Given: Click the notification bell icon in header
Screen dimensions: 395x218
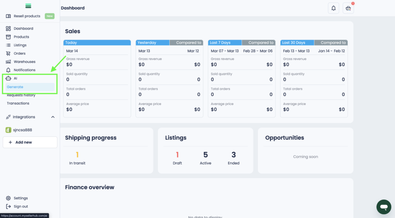Looking at the screenshot, I should click(x=333, y=8).
